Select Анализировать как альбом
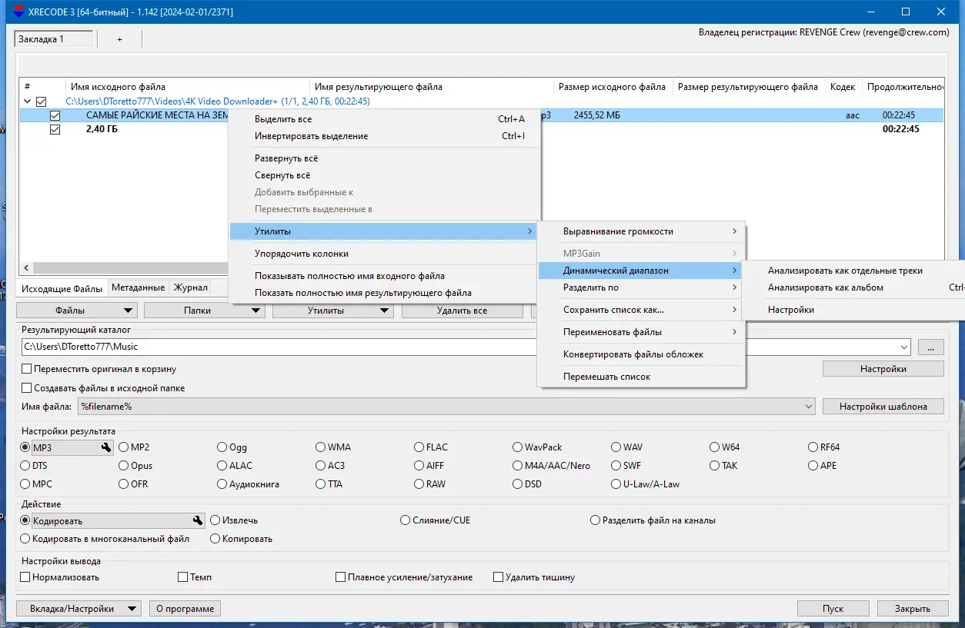 coord(853,287)
